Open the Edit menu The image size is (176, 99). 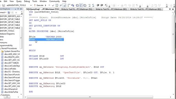(5, 1)
